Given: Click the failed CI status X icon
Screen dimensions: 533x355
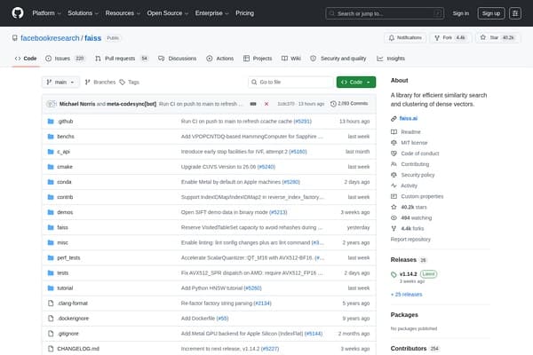Looking at the screenshot, I should tap(266, 104).
